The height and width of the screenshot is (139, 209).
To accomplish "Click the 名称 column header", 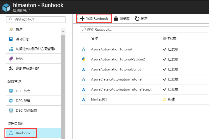I will click(x=94, y=38).
